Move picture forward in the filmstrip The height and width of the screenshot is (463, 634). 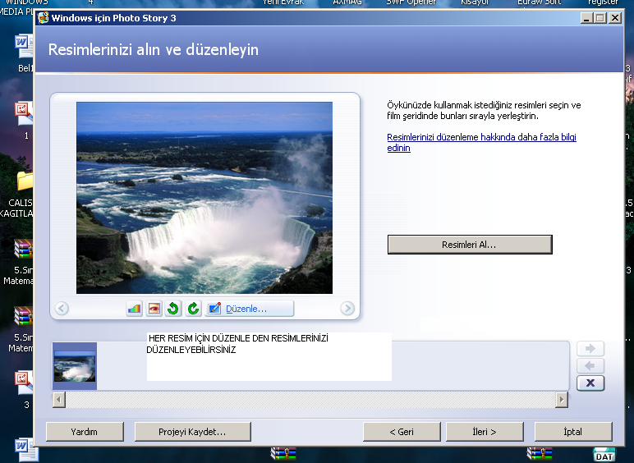[590, 349]
